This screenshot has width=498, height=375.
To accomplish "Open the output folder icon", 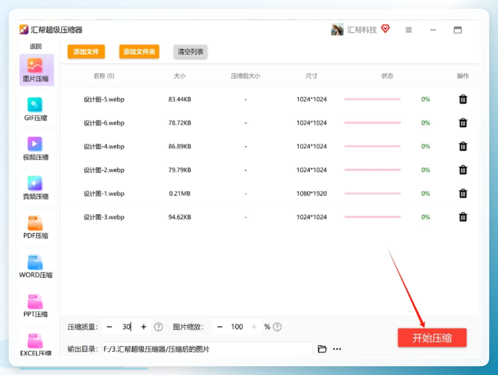I will pyautogui.click(x=322, y=349).
